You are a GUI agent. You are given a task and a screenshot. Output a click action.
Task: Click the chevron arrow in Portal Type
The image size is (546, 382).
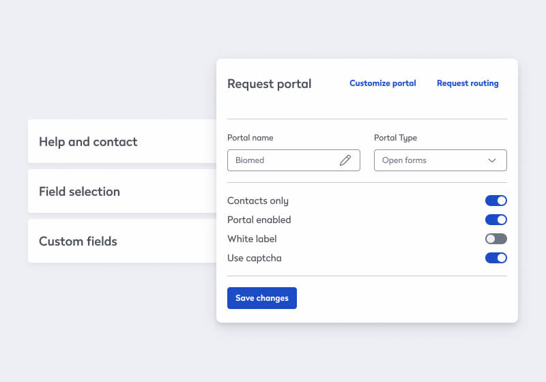click(492, 160)
